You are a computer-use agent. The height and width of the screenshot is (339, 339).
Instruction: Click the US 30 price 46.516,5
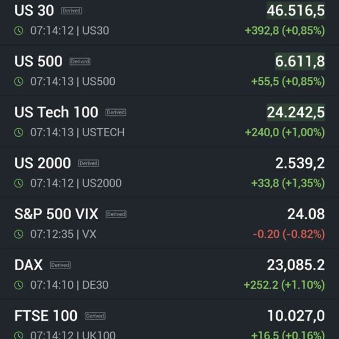(x=295, y=11)
